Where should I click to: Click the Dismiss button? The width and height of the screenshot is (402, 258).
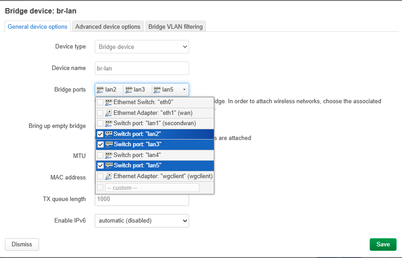(22, 245)
